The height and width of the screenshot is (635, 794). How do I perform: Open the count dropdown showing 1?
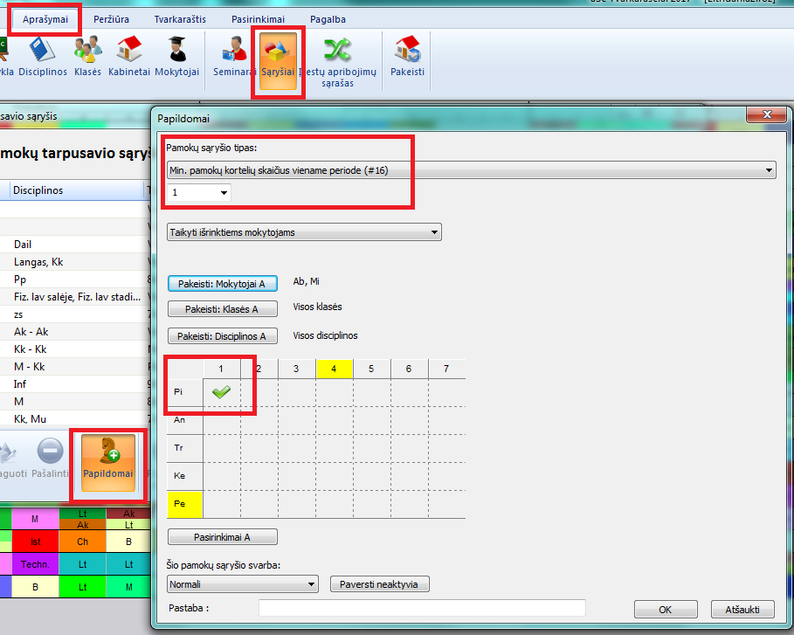click(x=199, y=192)
